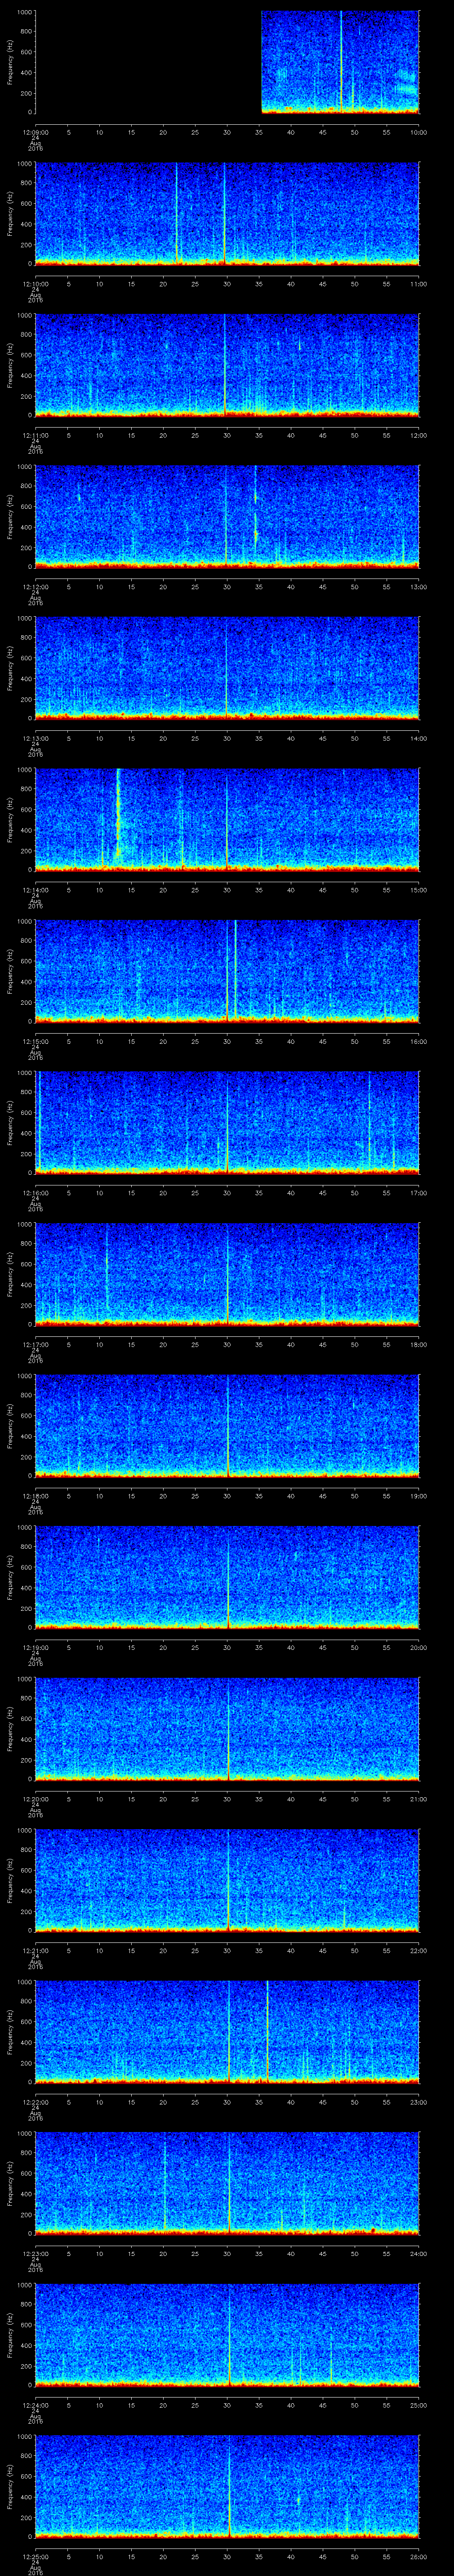Select the spectrogram panel for minute 12:20

pyautogui.click(x=227, y=1728)
